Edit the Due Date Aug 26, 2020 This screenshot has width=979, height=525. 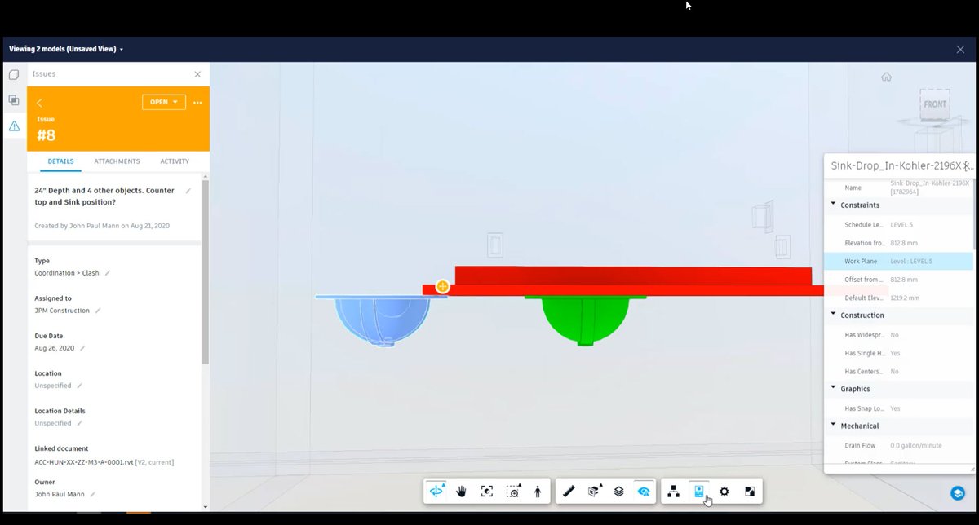(82, 348)
